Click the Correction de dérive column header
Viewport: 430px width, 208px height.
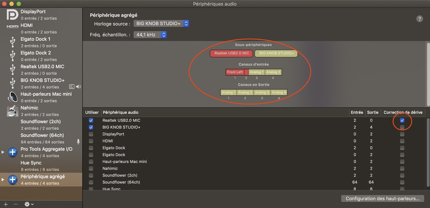[x=403, y=112]
